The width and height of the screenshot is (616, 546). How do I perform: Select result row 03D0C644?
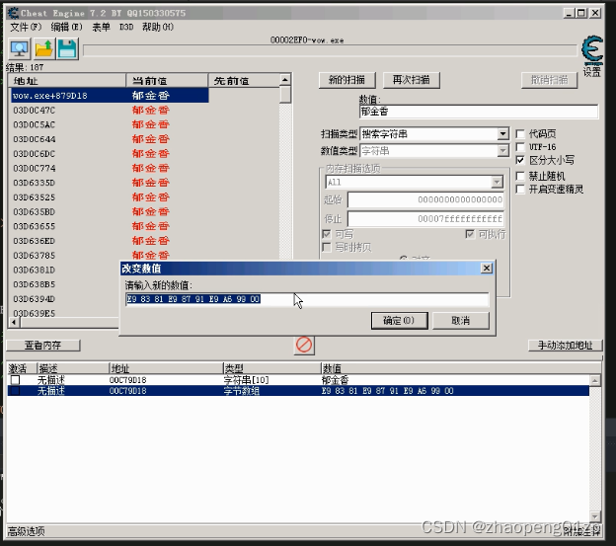point(110,139)
